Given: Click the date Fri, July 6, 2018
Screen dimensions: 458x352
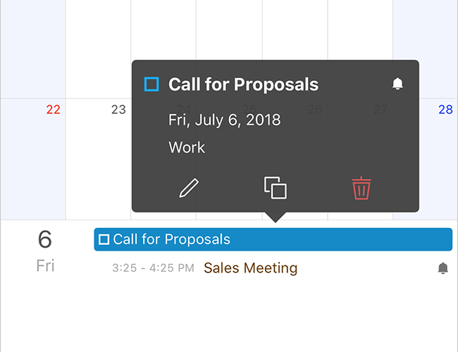Looking at the screenshot, I should [224, 120].
